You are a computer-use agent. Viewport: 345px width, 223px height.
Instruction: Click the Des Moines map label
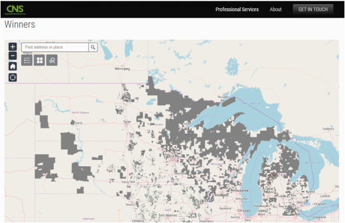pyautogui.click(x=168, y=215)
